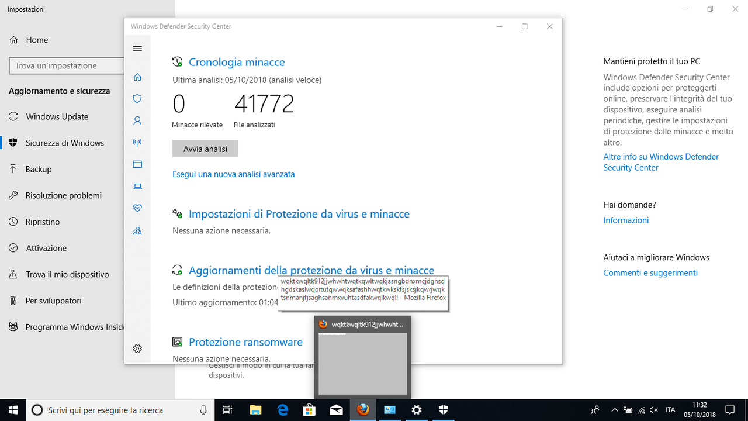Open the hamburger menu in Defender Security Center
This screenshot has width=748, height=421.
click(x=137, y=49)
